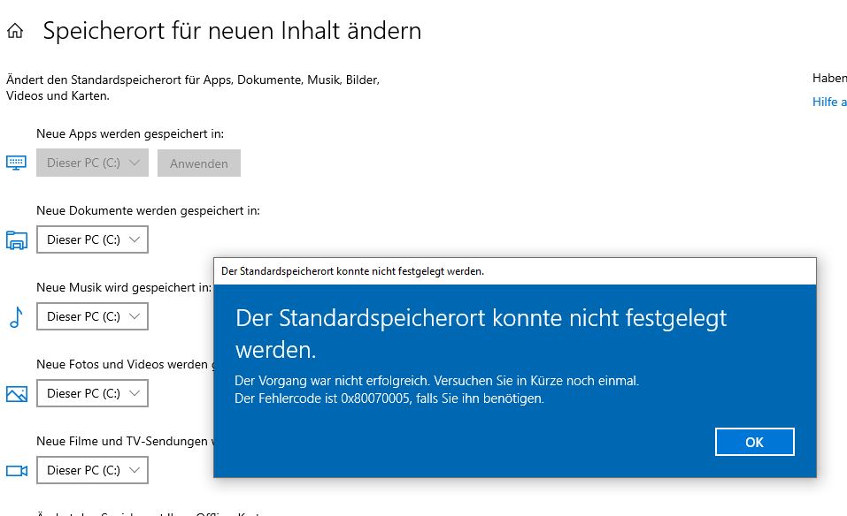The height and width of the screenshot is (516, 847).
Task: Click the error code 0x80070005 text line
Action: coord(389,398)
